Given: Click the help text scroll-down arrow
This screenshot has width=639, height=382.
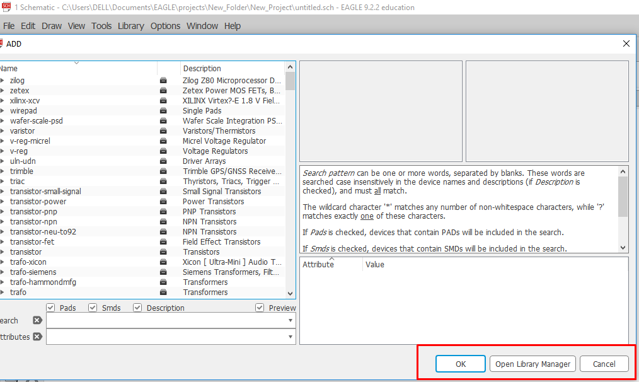Looking at the screenshot, I should click(x=623, y=248).
